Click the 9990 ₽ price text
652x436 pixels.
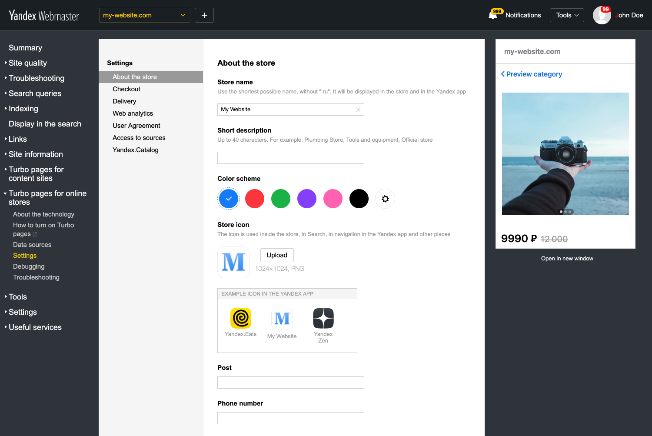519,239
